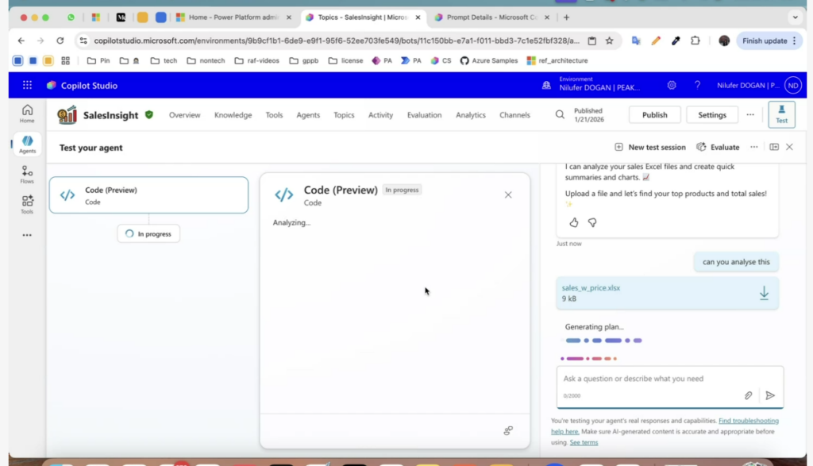Screen dimensions: 813x466
Task: Download the sales_w_price.xlsx file
Action: (763, 294)
